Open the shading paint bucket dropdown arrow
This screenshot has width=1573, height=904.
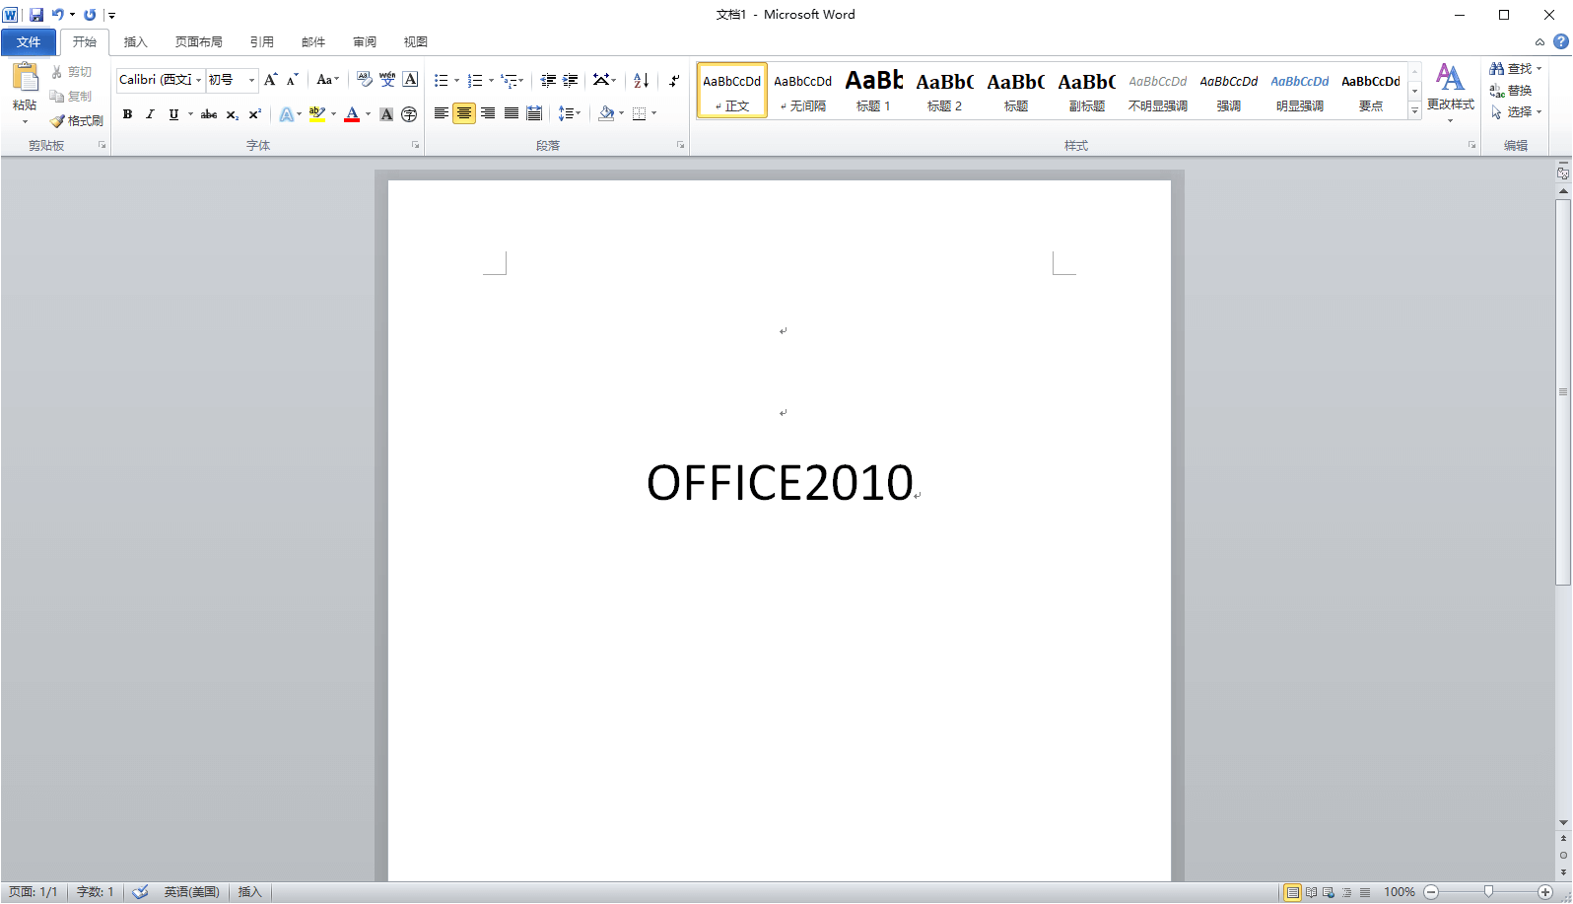point(621,113)
